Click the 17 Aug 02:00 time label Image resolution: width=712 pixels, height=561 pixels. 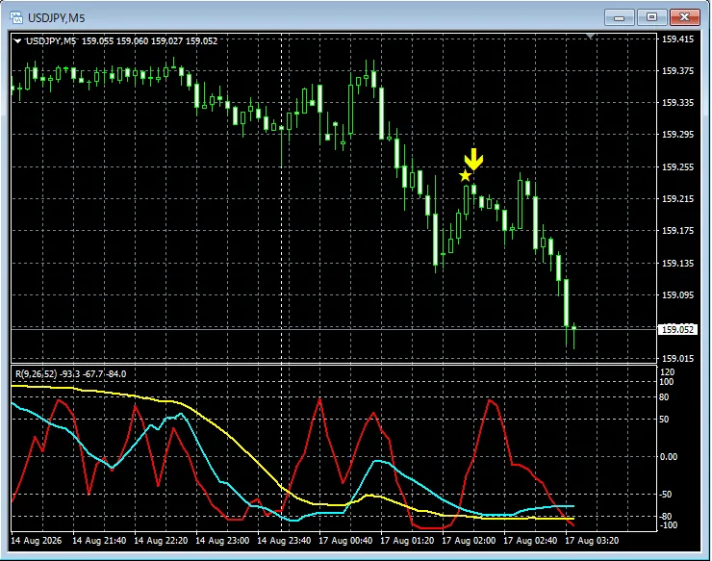point(469,541)
